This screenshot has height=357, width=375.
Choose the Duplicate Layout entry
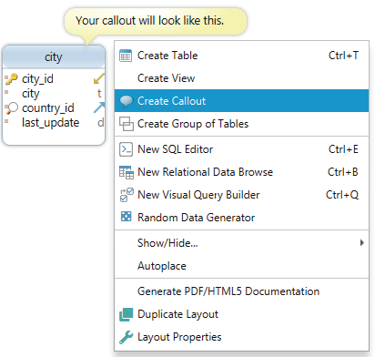click(242, 314)
